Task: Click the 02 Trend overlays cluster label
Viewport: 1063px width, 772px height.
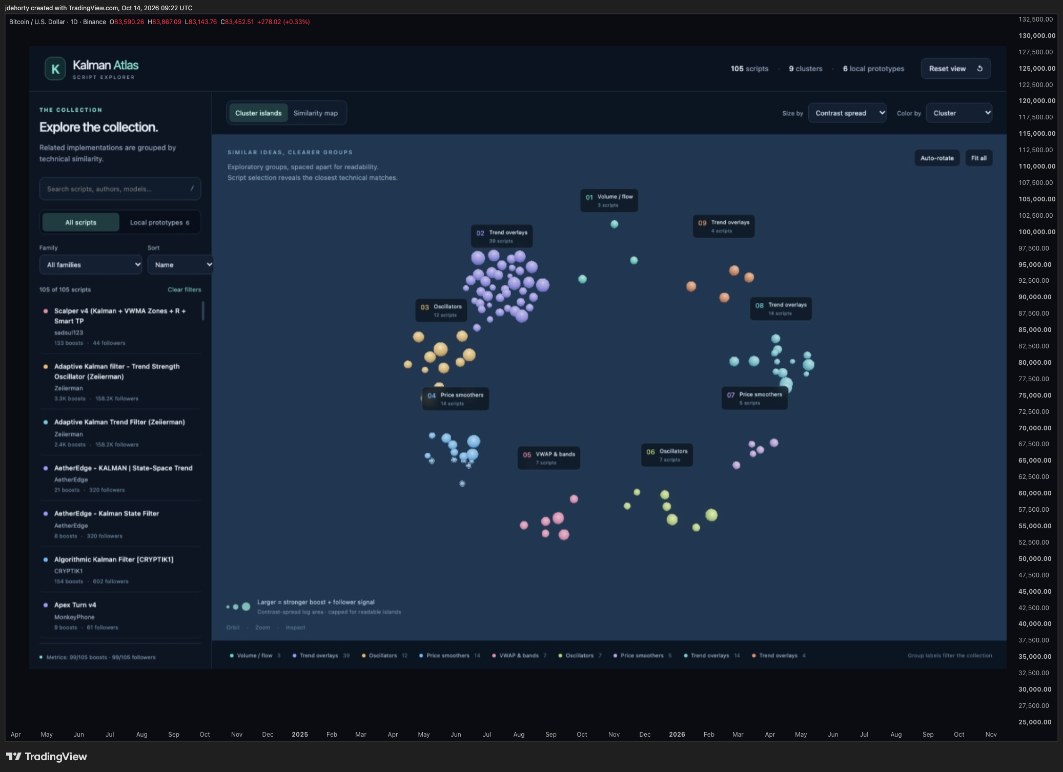Action: [502, 236]
